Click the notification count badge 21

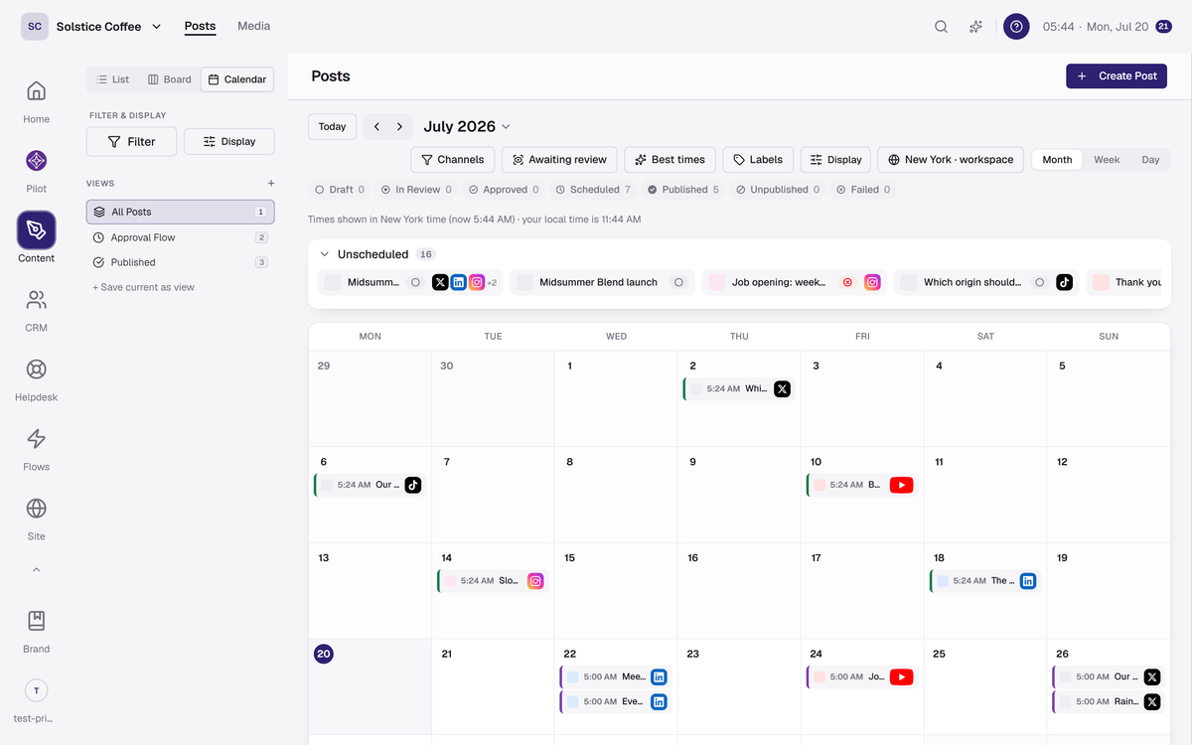pos(1164,27)
